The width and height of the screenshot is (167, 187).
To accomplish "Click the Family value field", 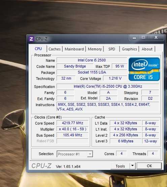I will pos(65,92).
